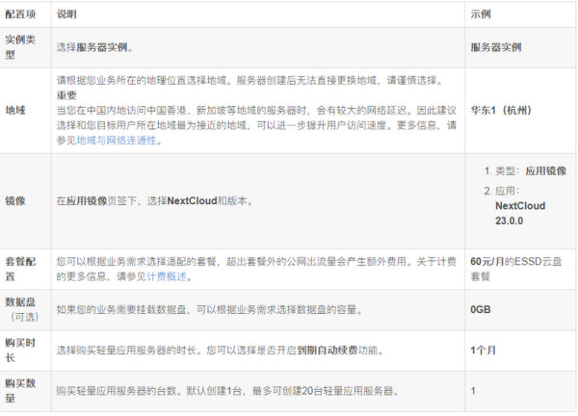Click the description mentioning 最多可创建20台
This screenshot has height=416, width=578.
click(228, 391)
